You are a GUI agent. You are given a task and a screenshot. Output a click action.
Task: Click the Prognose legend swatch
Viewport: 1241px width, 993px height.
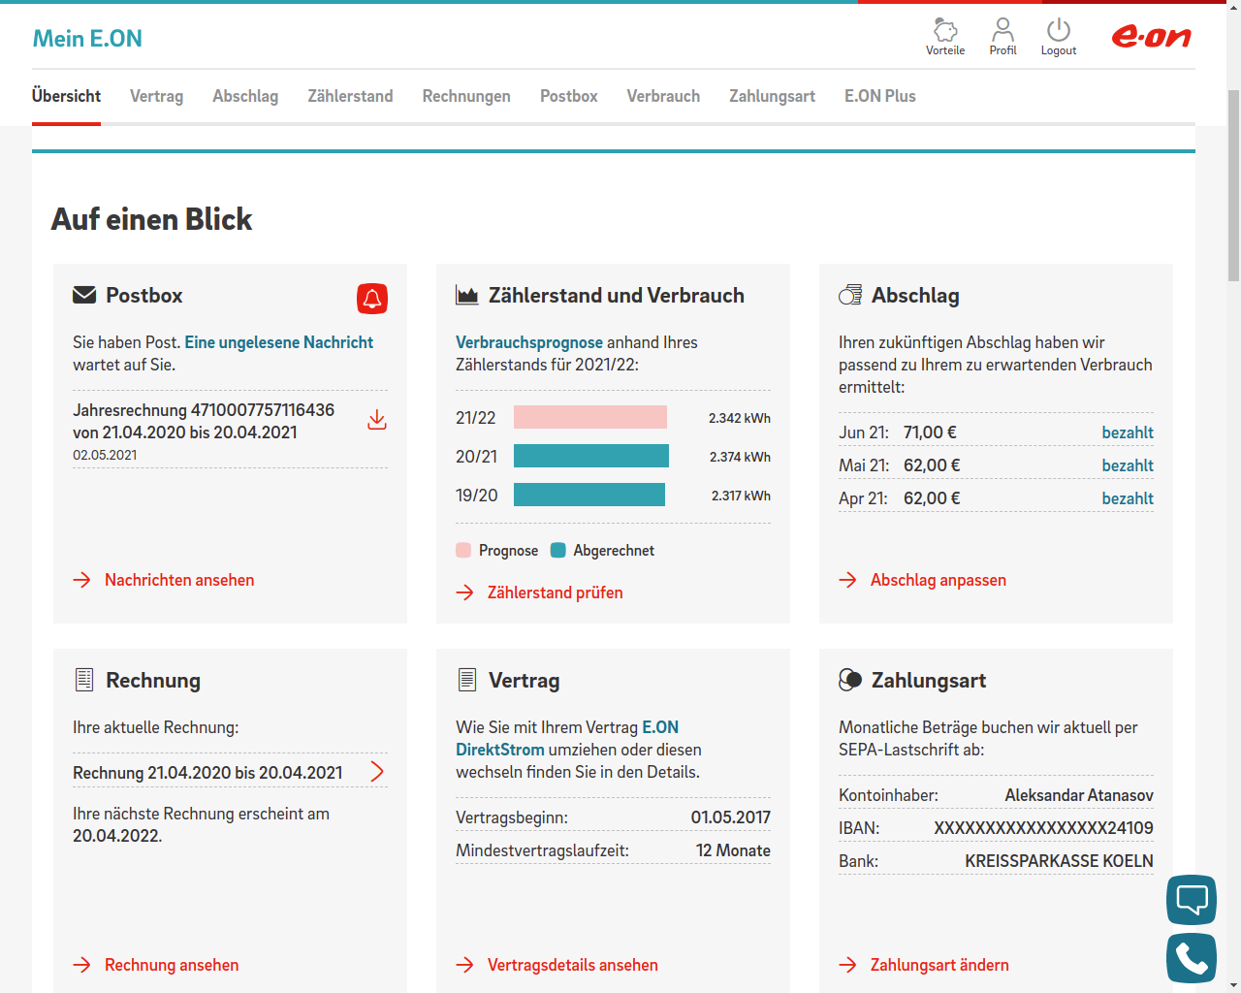pos(463,550)
